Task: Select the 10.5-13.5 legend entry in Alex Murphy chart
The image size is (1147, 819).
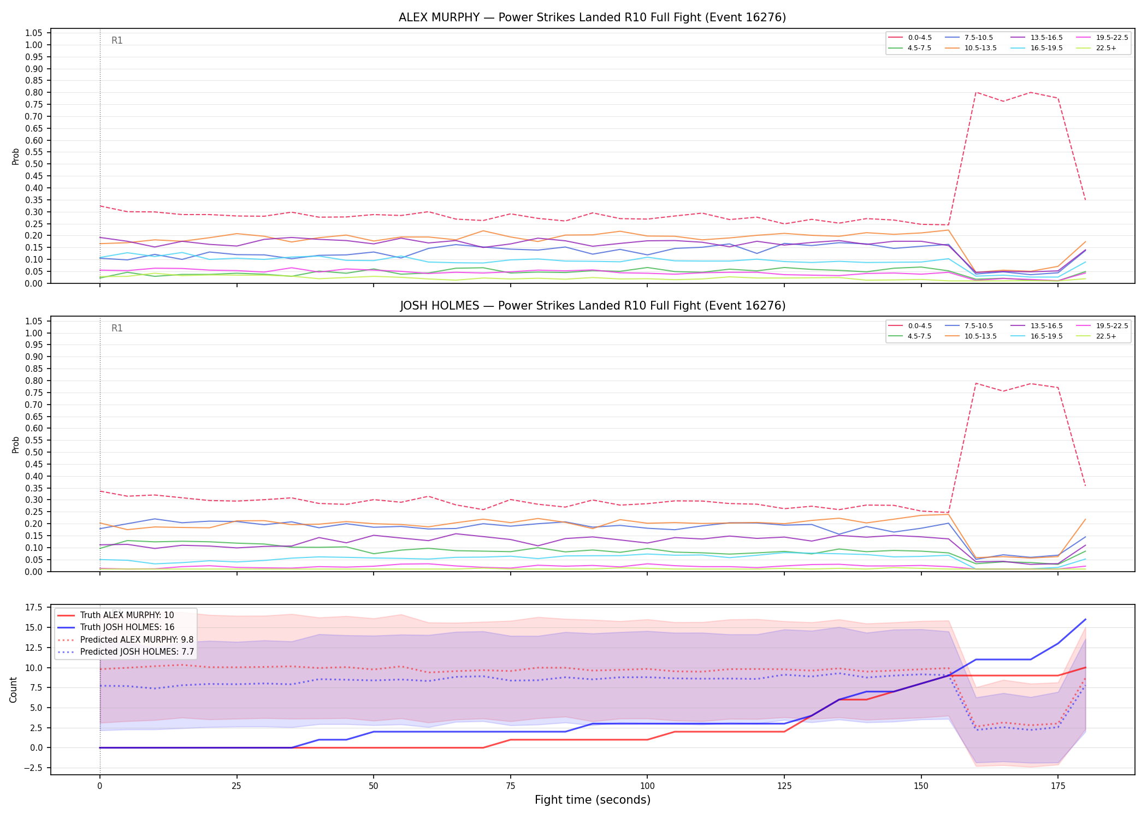Action: click(x=971, y=48)
